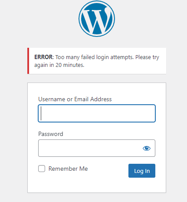
Task: Click the "20 minutes" text in error
Action: click(70, 65)
